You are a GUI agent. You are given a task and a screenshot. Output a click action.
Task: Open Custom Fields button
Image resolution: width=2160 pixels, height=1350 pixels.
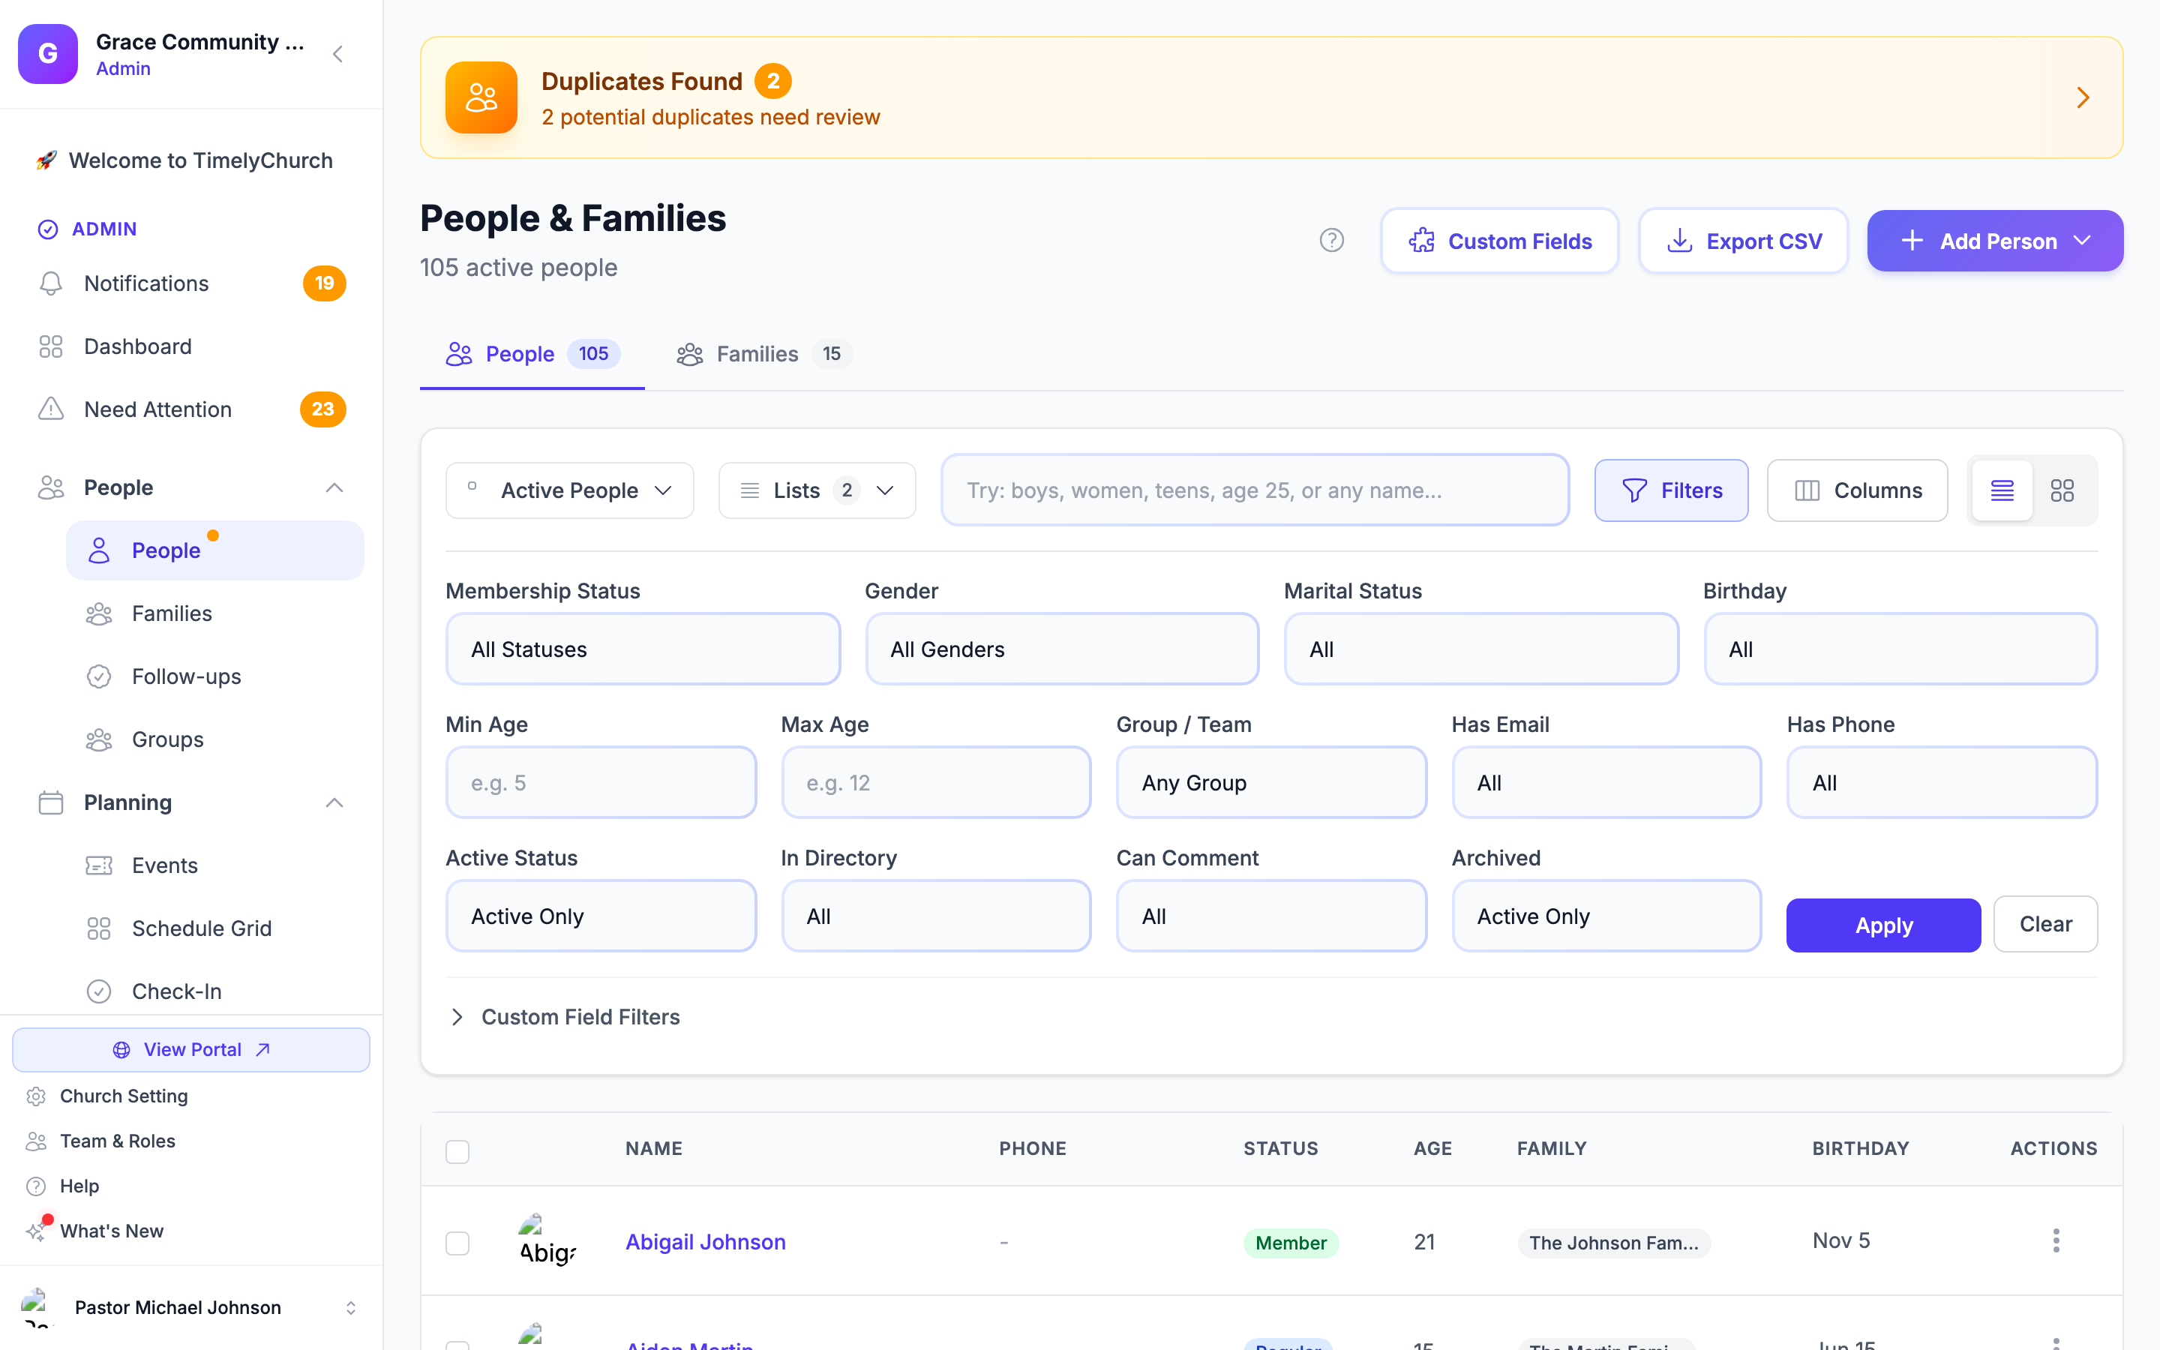point(1499,241)
